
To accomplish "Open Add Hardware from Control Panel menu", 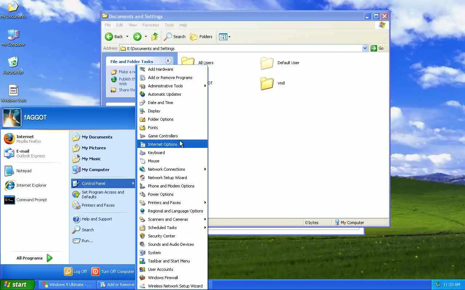I will pos(173,69).
